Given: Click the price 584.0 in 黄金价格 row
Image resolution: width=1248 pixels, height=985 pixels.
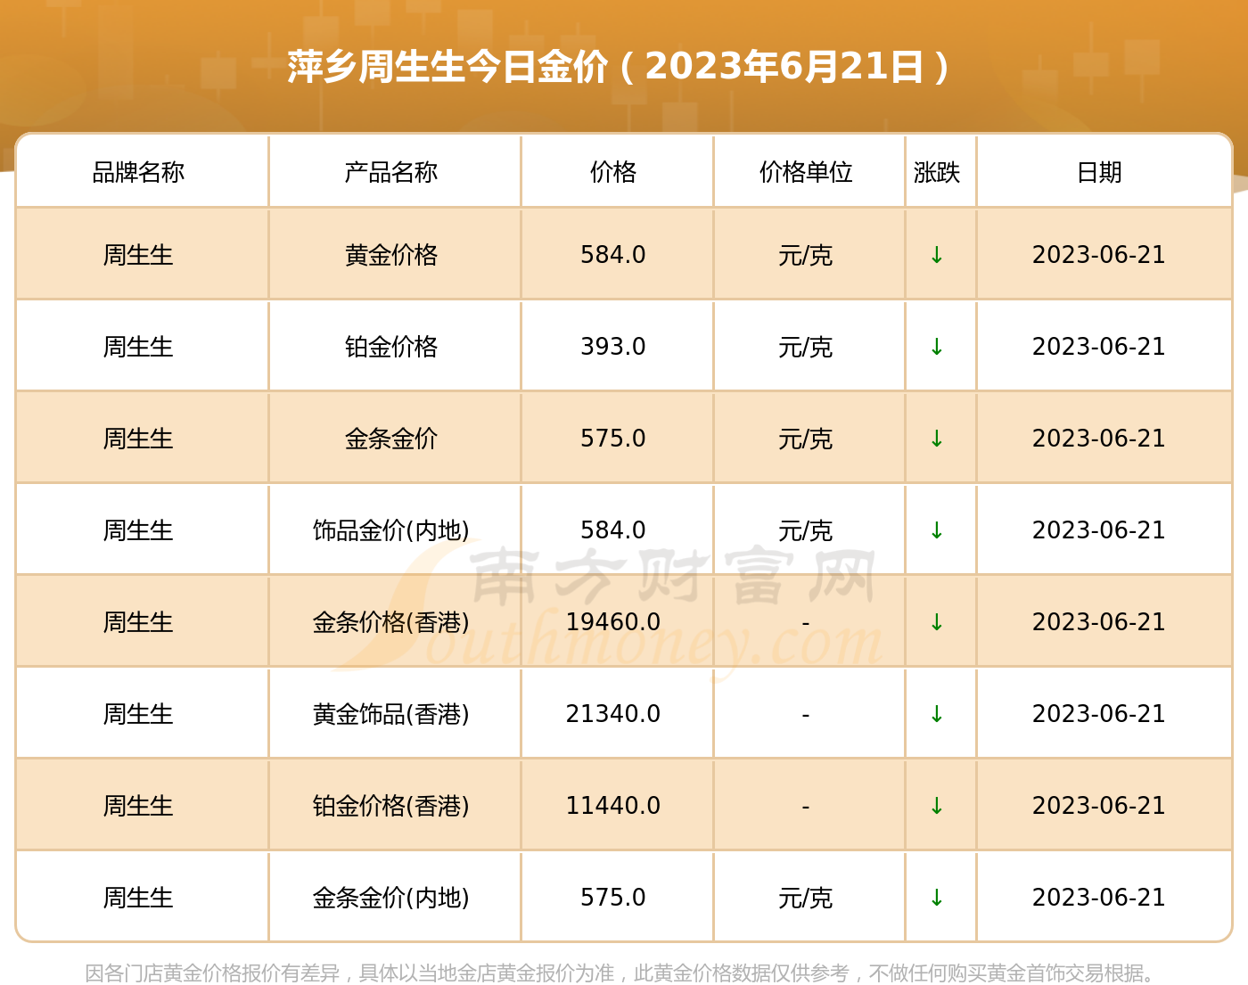Looking at the screenshot, I should 613,255.
